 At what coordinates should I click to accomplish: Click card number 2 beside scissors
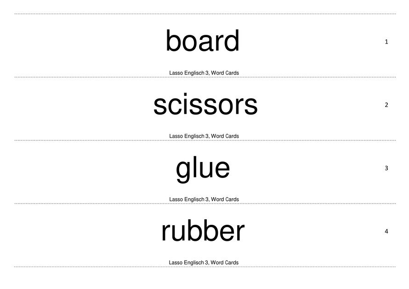[x=386, y=105]
